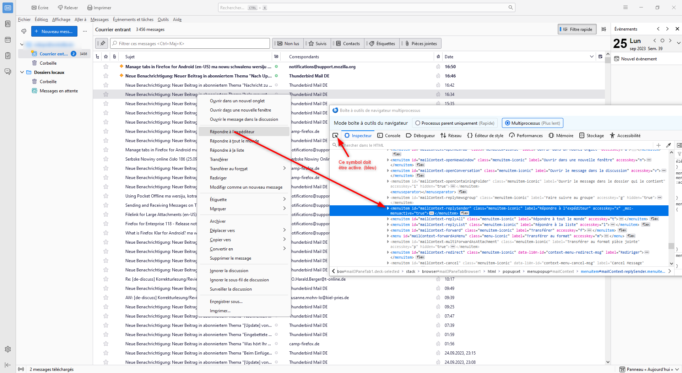Collapse the mail account folder tree
682x373 pixels.
pyautogui.click(x=22, y=44)
